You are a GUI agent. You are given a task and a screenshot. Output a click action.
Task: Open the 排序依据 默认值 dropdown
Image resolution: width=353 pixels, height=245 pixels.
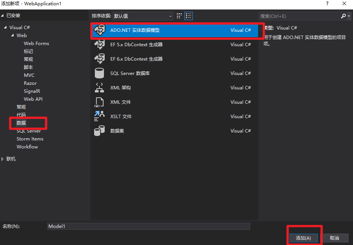click(x=143, y=16)
